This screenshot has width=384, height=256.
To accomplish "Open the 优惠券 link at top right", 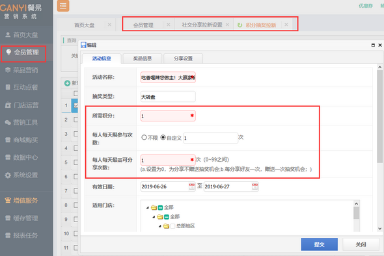I will 366,6.
